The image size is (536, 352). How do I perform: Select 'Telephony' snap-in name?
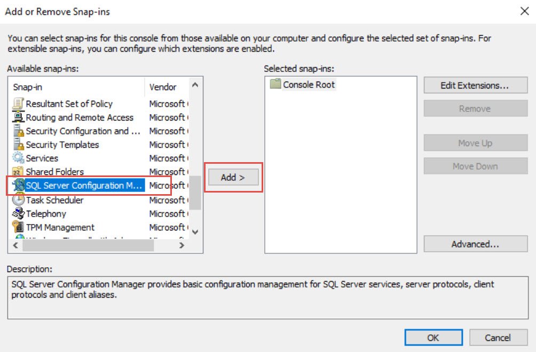point(46,213)
